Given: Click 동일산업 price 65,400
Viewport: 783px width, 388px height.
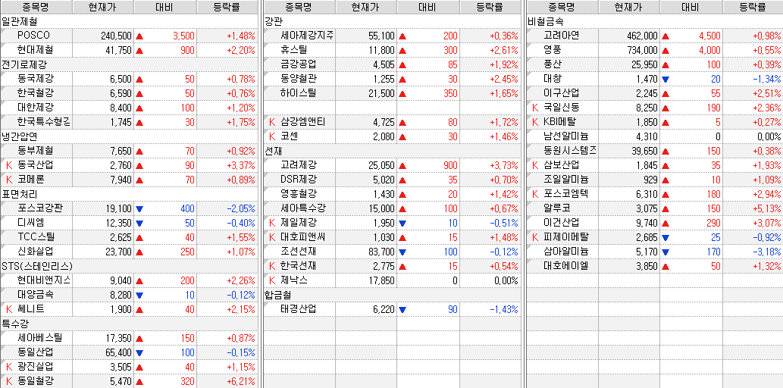Looking at the screenshot, I should [x=117, y=352].
